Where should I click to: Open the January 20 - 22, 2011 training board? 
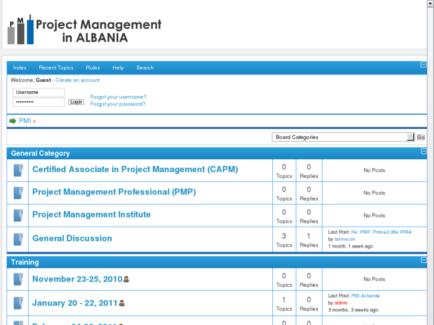[75, 303]
